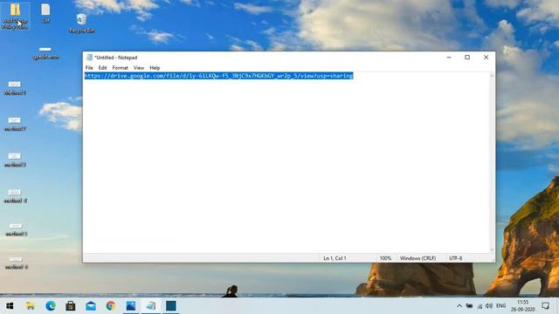Image resolution: width=559 pixels, height=314 pixels.
Task: Click the volume speaker icon
Action: coord(489,306)
